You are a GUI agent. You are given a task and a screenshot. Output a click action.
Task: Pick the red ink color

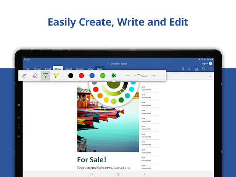click(81, 76)
